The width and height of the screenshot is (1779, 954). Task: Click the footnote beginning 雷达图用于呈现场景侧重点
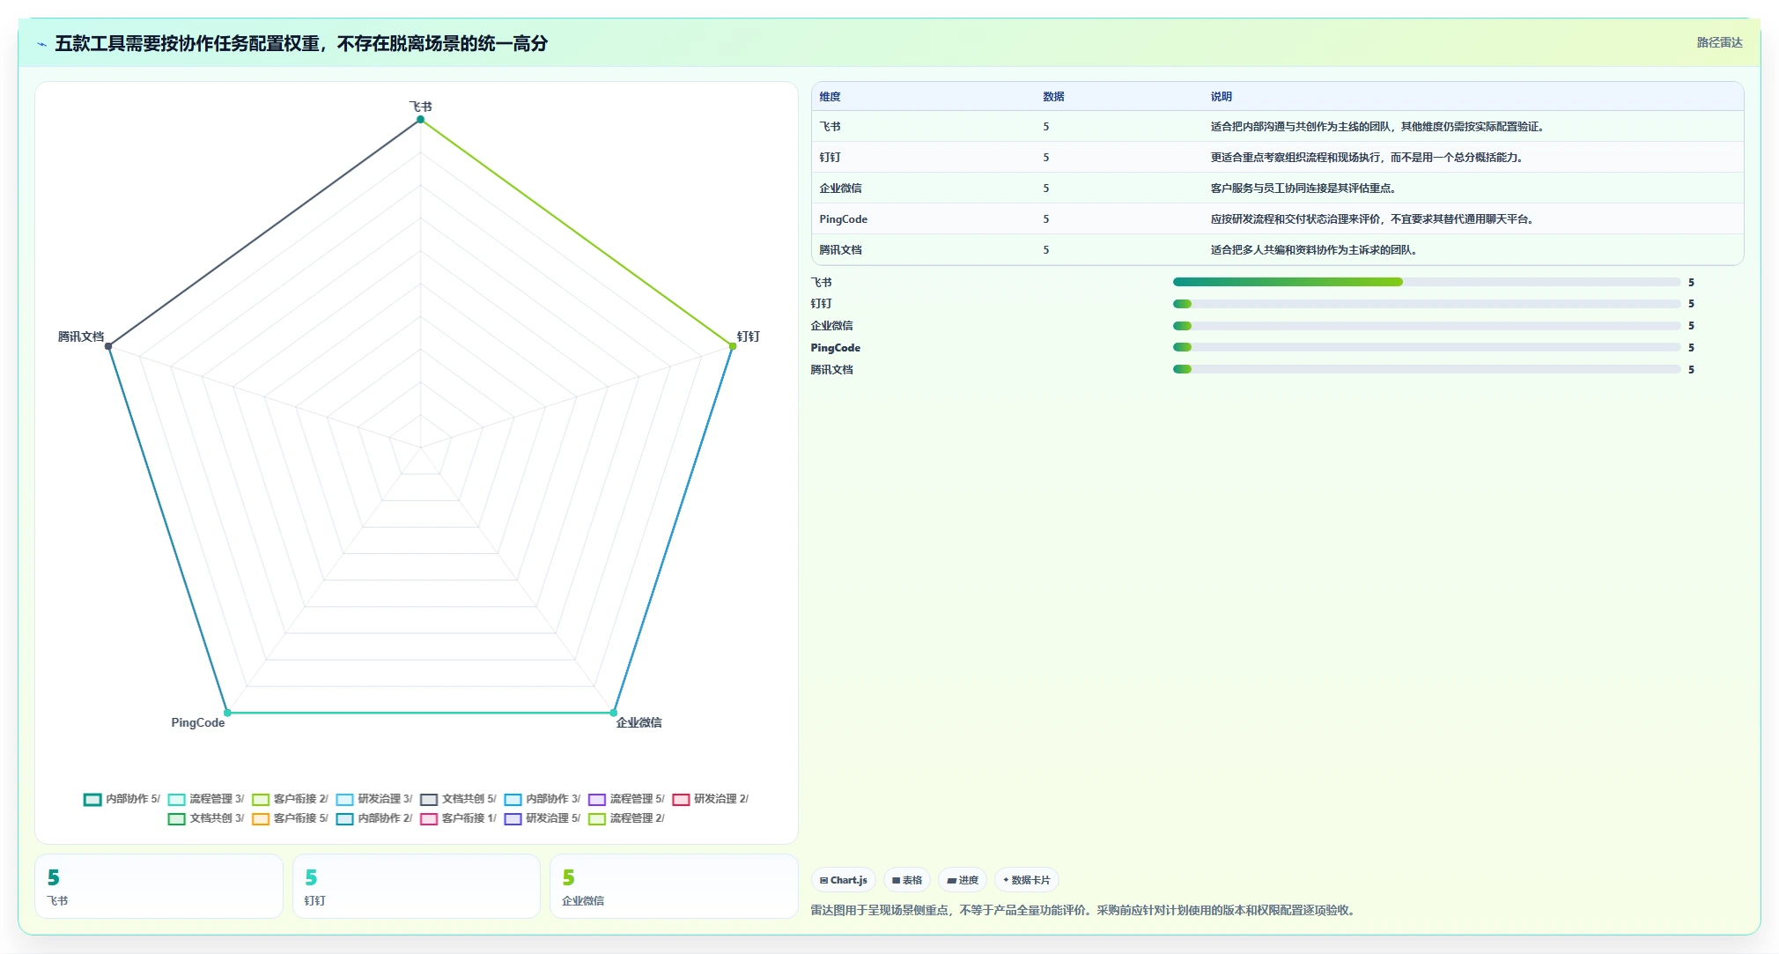pyautogui.click(x=1085, y=910)
